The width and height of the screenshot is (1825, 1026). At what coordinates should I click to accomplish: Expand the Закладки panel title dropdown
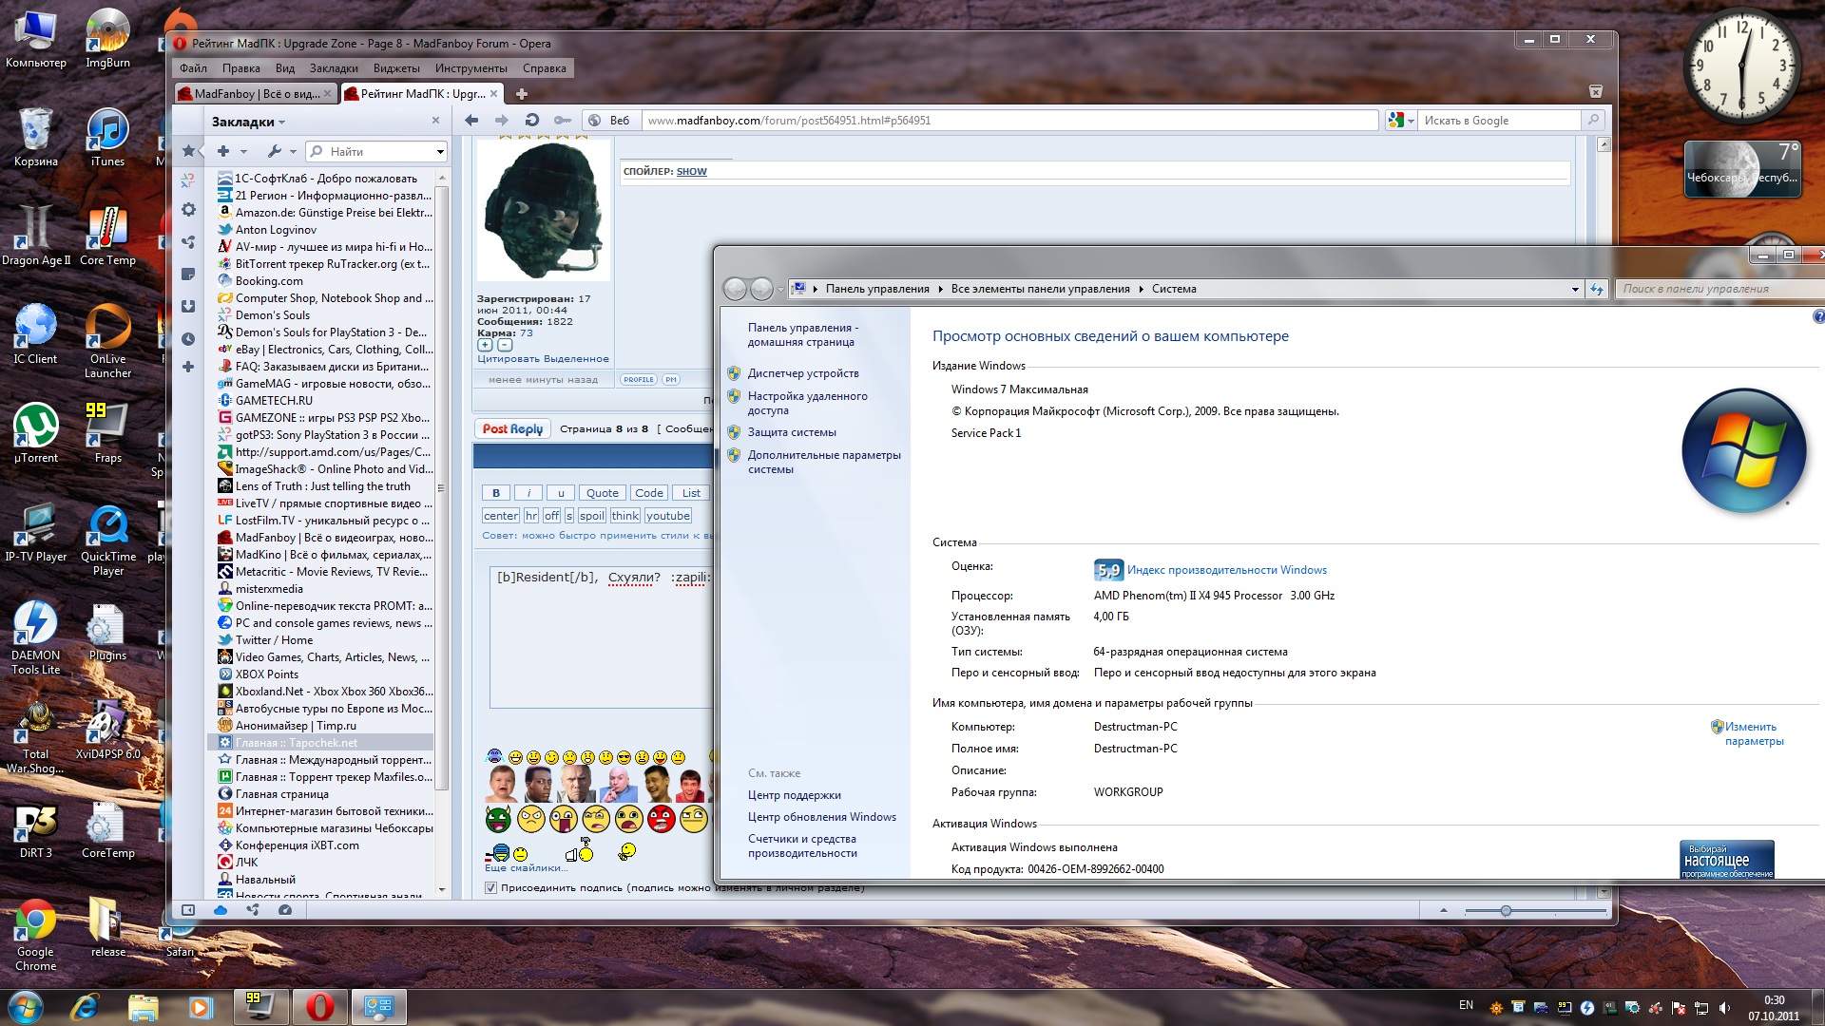pyautogui.click(x=282, y=123)
